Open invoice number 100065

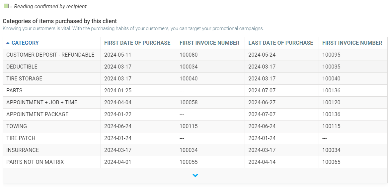[331, 162]
